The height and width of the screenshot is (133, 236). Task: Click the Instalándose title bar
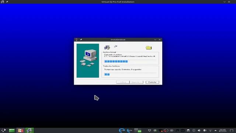click(118, 40)
